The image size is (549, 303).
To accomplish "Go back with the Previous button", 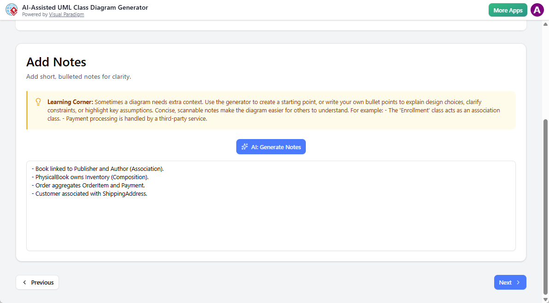I will pyautogui.click(x=37, y=282).
